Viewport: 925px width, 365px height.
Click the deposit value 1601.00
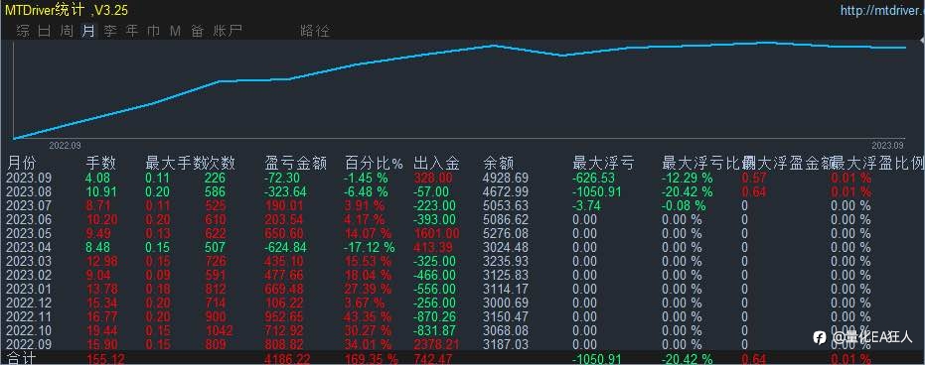[436, 233]
